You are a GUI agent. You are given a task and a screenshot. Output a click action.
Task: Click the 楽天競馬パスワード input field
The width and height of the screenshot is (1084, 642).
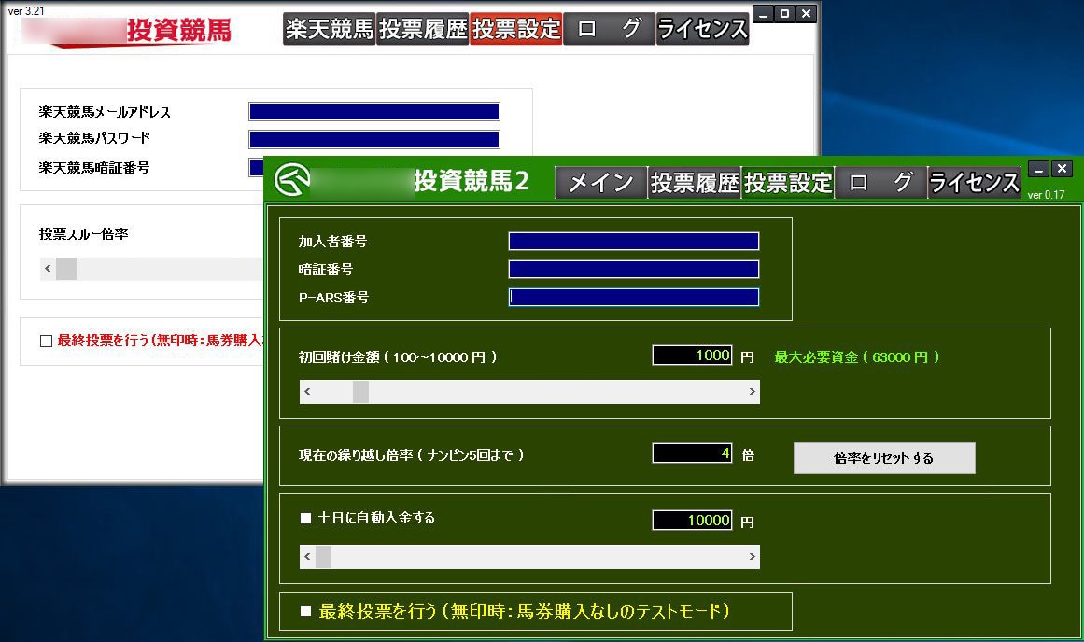tap(374, 140)
